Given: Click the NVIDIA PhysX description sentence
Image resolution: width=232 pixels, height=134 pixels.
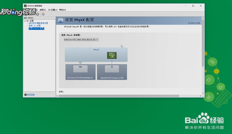Looking at the screenshot, I should (107, 27).
